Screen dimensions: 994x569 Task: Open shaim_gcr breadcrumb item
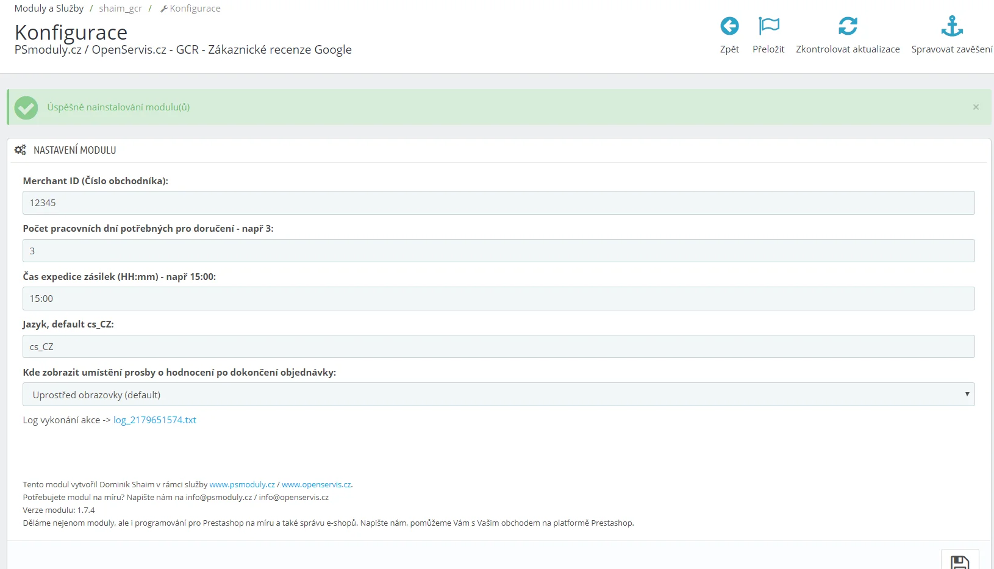tap(120, 9)
